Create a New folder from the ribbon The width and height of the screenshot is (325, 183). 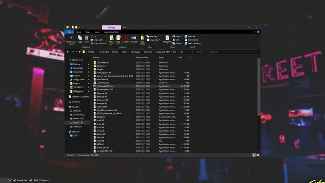click(x=142, y=40)
